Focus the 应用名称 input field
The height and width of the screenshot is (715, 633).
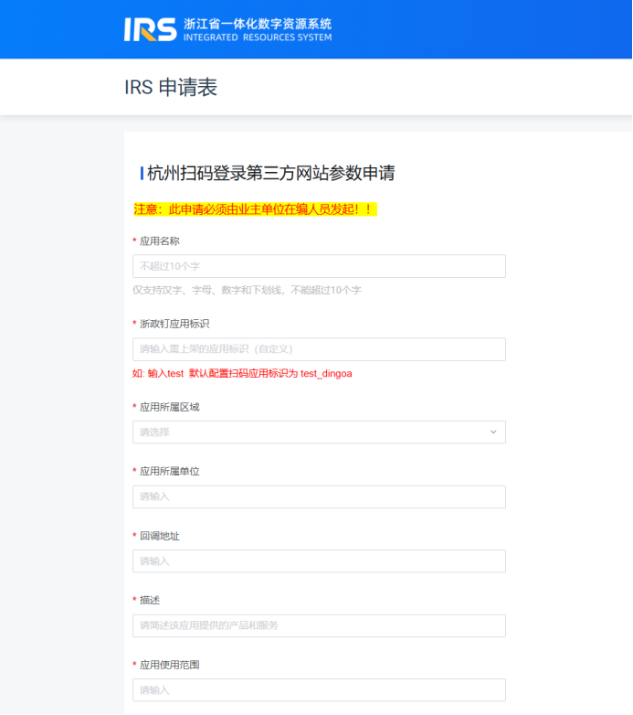click(x=319, y=266)
